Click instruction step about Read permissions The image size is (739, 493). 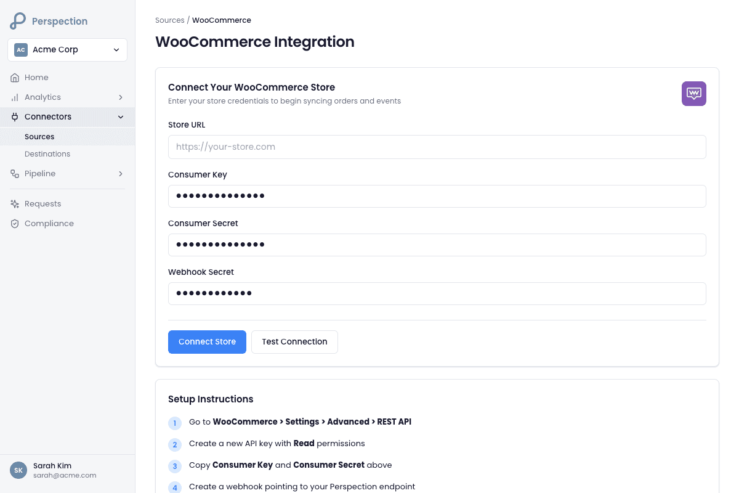(277, 444)
